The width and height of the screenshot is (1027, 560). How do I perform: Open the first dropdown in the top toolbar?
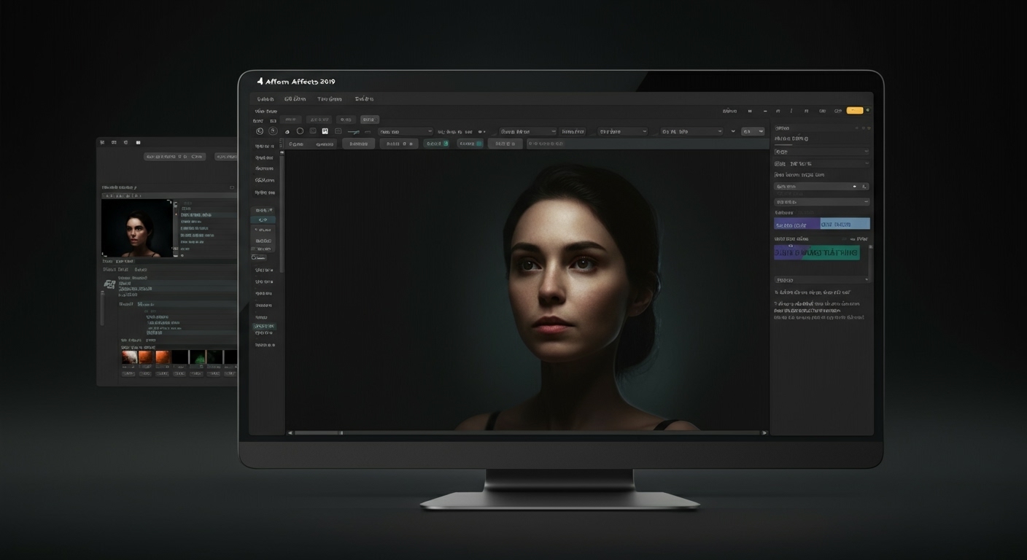[x=406, y=131]
